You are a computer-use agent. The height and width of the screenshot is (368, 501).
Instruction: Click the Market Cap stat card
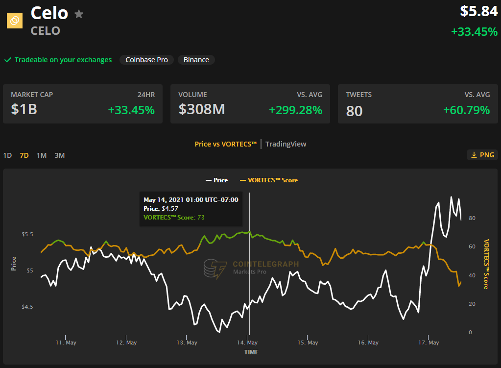coord(83,104)
